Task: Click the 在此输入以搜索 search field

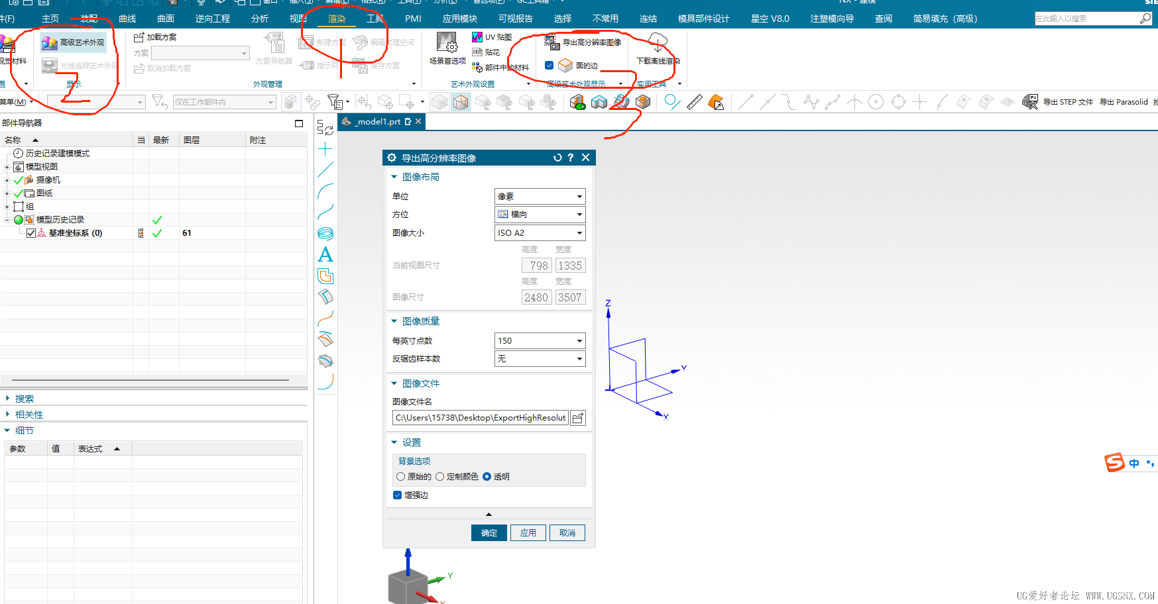Action: click(1087, 18)
